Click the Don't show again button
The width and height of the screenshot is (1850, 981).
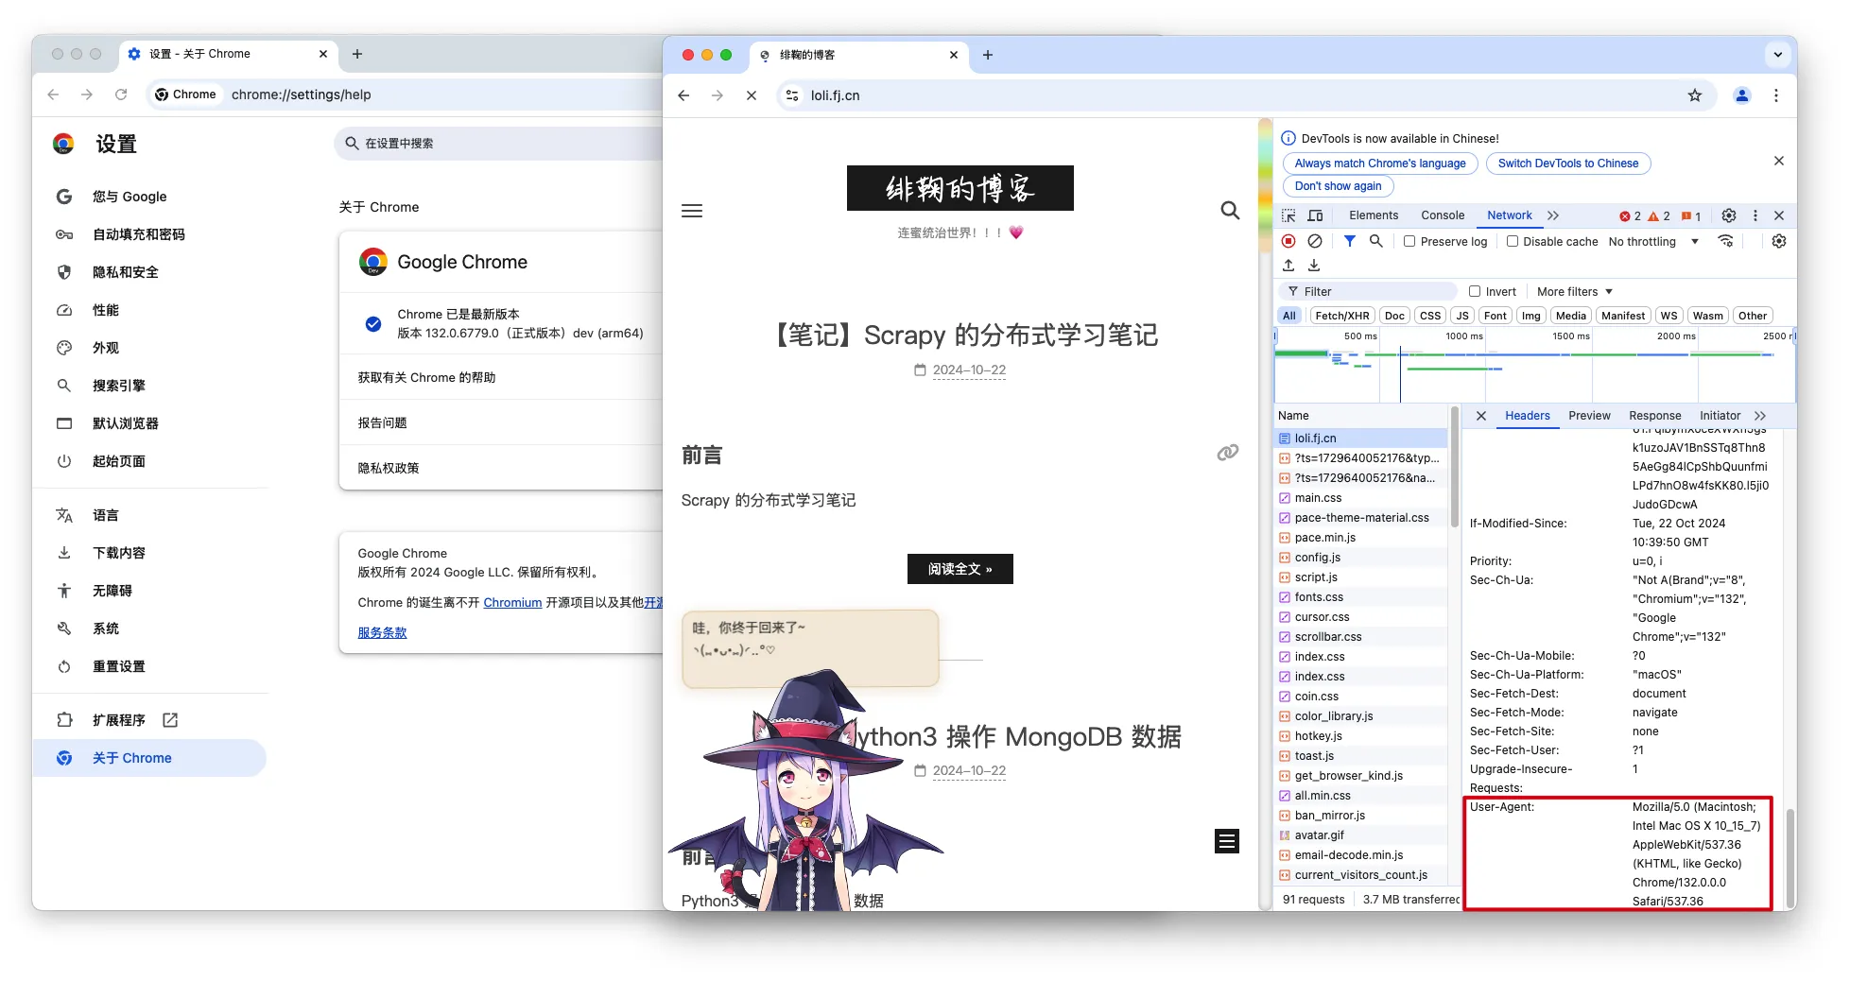[x=1338, y=186]
